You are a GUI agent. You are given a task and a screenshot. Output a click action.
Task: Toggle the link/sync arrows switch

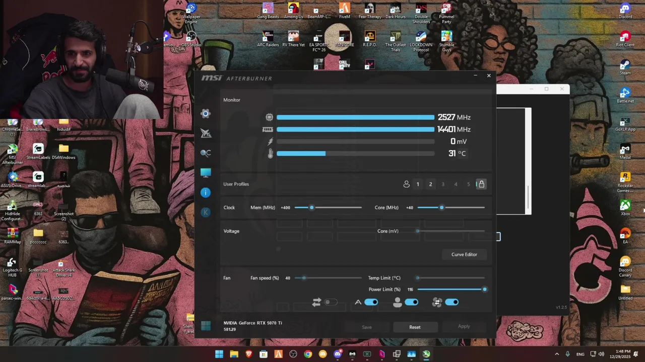click(x=331, y=302)
